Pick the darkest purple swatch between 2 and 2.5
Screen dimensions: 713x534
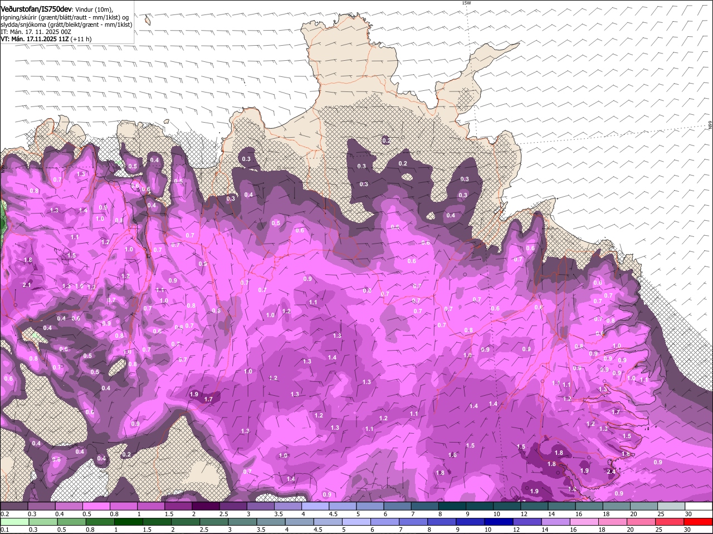(x=207, y=506)
